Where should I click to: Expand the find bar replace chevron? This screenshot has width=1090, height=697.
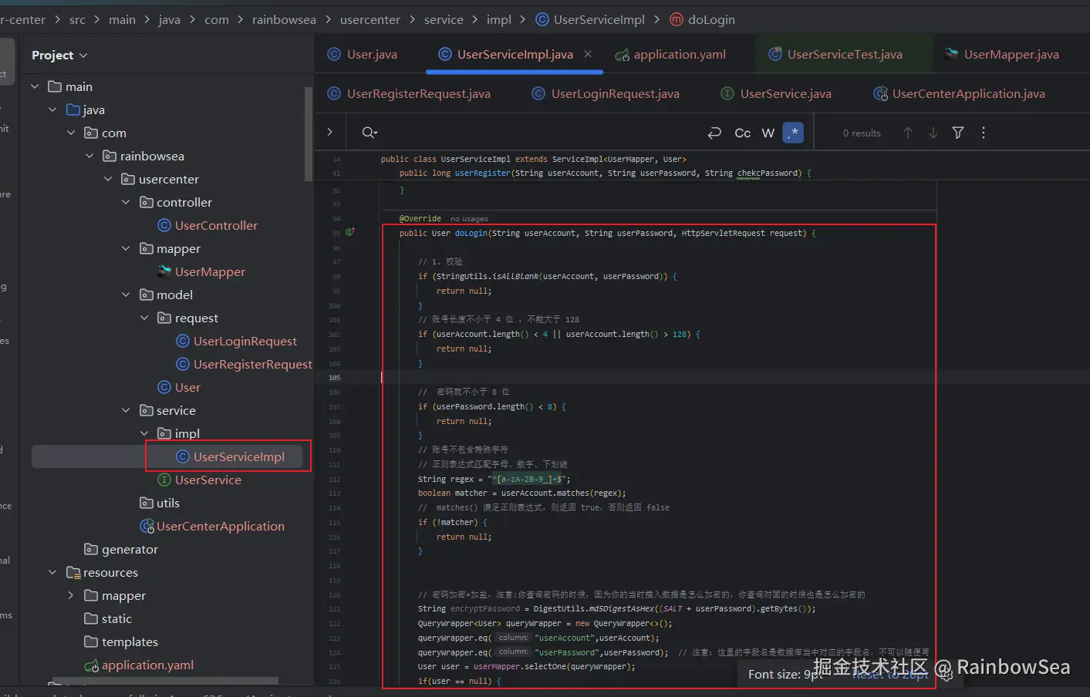point(330,133)
